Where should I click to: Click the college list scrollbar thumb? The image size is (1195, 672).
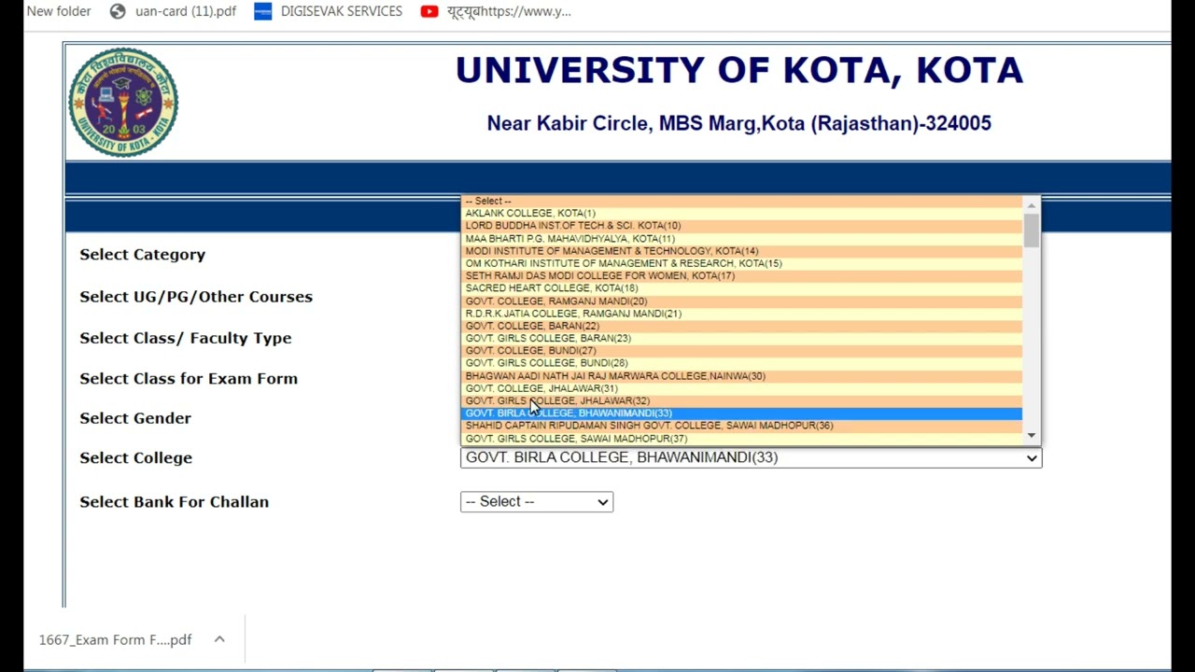1032,231
